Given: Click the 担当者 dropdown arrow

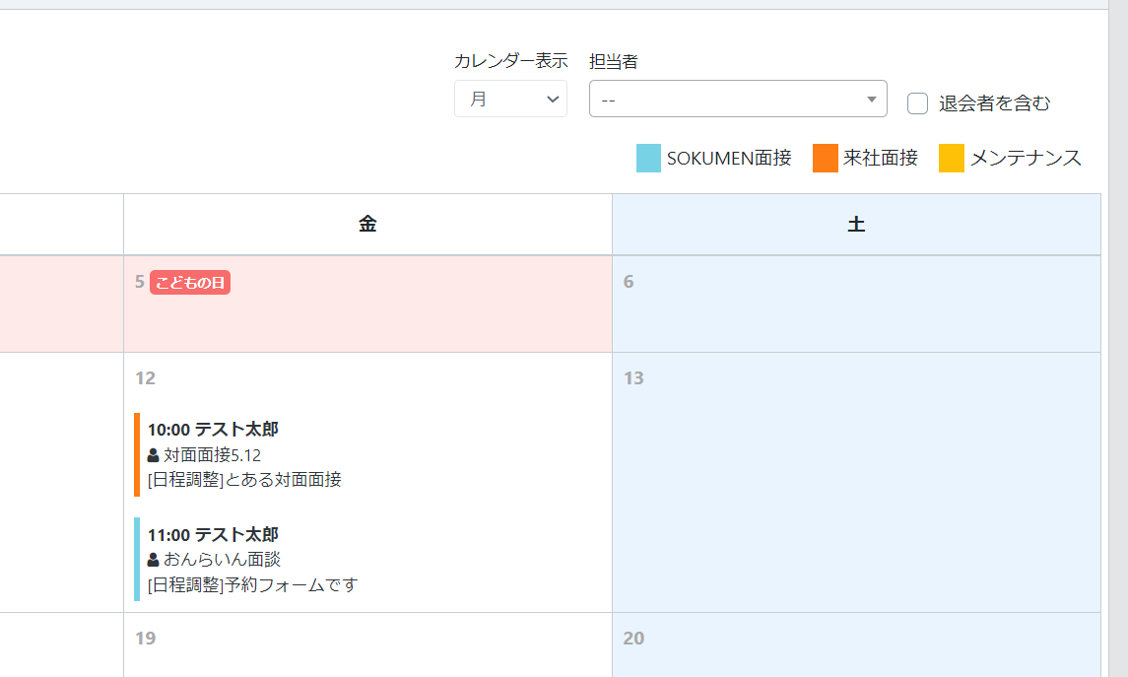Looking at the screenshot, I should point(871,100).
